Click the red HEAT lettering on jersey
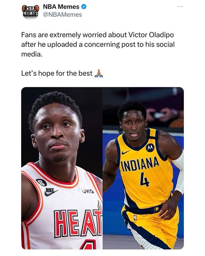 pos(78,222)
